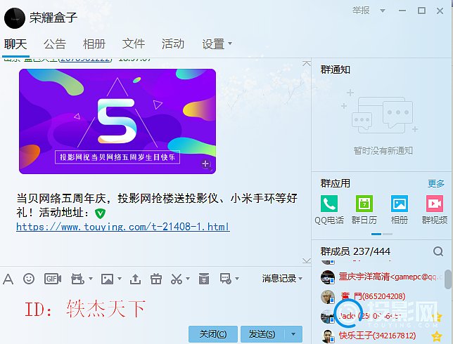Image resolution: width=453 pixels, height=344 pixels.
Task: Click chat scroll-up arrow
Action: [x=306, y=63]
